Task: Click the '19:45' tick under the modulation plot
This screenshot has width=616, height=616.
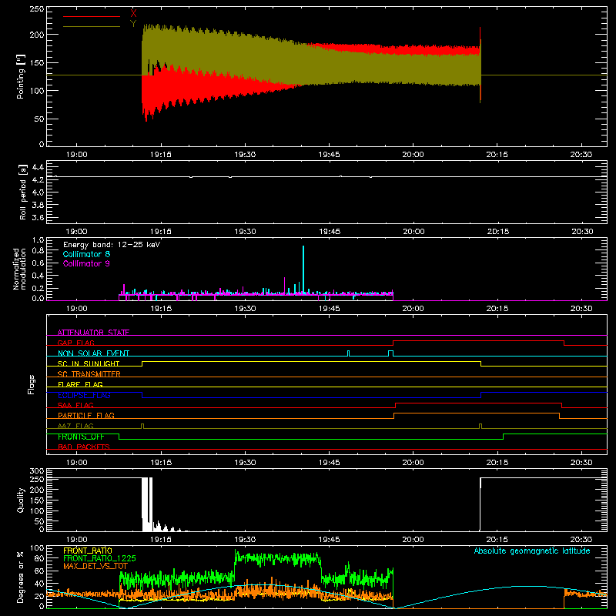Action: (x=330, y=309)
